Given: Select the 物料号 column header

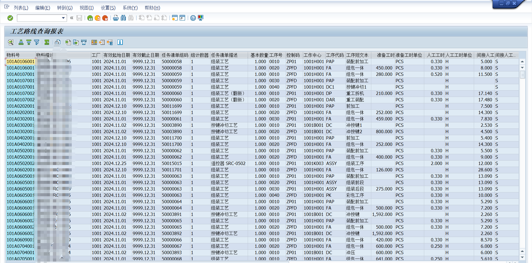Looking at the screenshot, I should coord(21,55).
